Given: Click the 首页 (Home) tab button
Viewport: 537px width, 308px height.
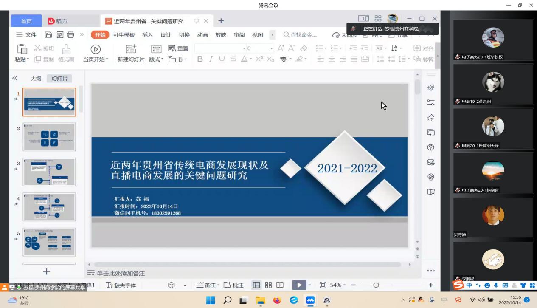Looking at the screenshot, I should click(x=26, y=21).
